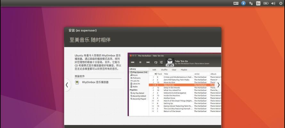Toggle shuffle icon in Rhythmbox toolbar
Image resolution: width=285 pixels, height=128 pixels.
tap(161, 62)
